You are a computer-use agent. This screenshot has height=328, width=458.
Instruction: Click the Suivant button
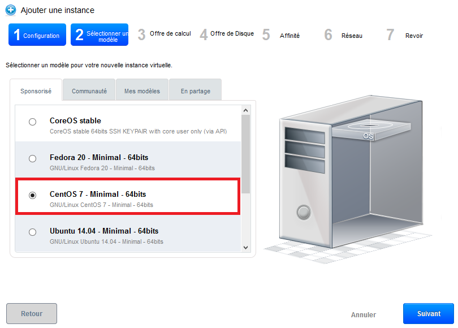pos(429,314)
